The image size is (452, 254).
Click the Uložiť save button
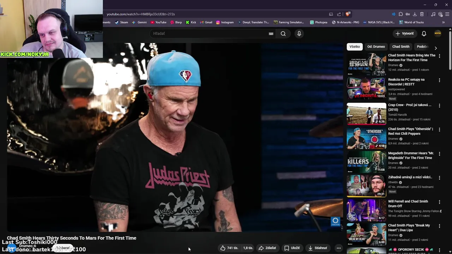tap(292, 248)
